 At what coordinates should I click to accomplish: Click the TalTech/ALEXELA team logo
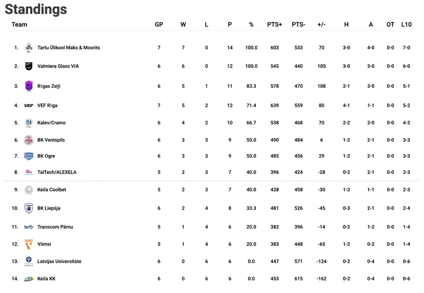click(x=29, y=172)
